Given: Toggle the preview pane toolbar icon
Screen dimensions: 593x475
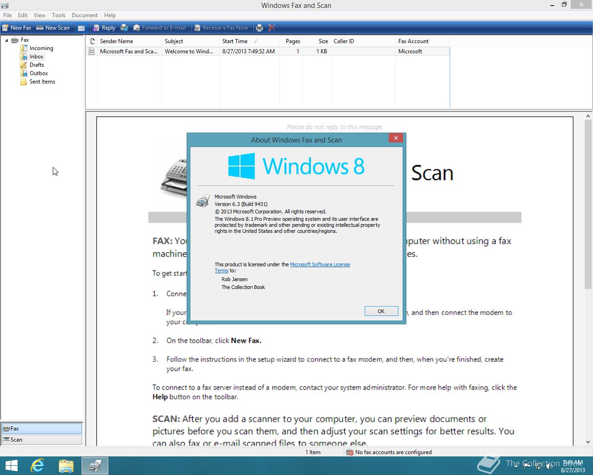Looking at the screenshot, I should click(81, 28).
